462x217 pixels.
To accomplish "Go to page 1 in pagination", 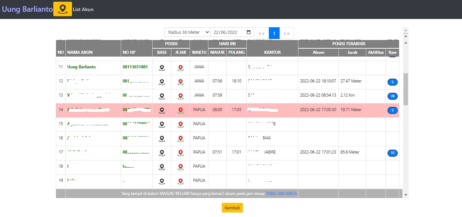I will tap(274, 33).
